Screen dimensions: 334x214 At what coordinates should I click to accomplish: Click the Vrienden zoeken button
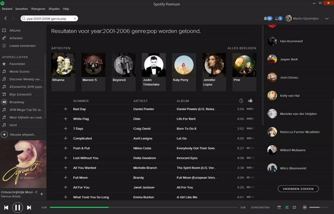point(298,189)
